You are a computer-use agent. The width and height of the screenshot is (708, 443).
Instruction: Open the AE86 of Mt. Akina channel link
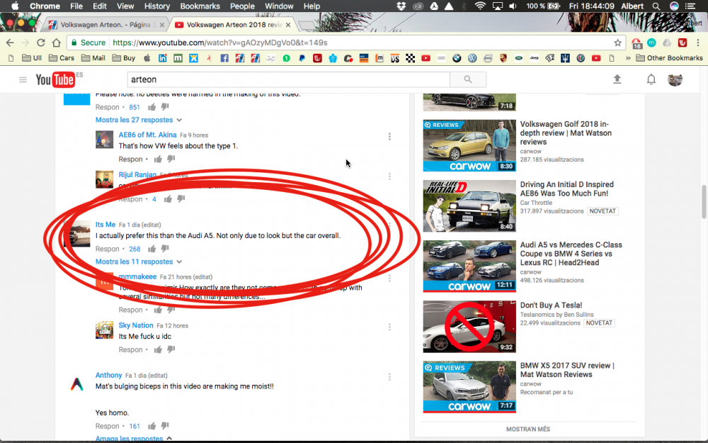(148, 135)
